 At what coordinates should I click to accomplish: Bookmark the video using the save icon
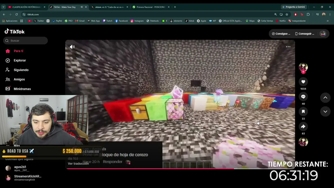click(x=303, y=111)
